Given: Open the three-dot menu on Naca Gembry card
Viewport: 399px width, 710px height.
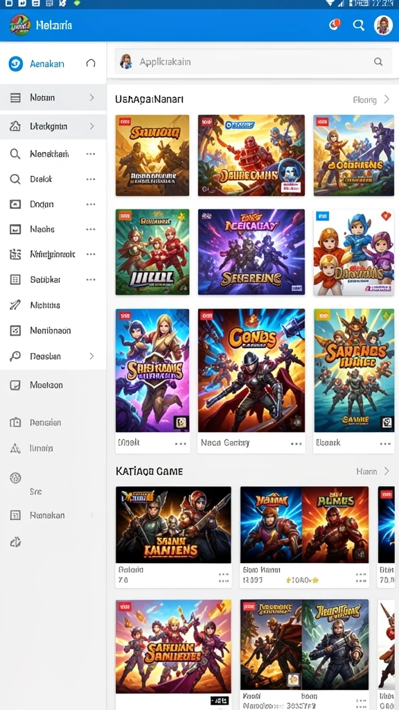Looking at the screenshot, I should (x=296, y=444).
